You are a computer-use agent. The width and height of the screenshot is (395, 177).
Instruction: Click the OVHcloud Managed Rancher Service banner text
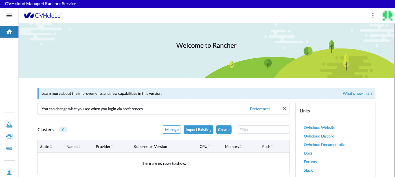pyautogui.click(x=41, y=4)
